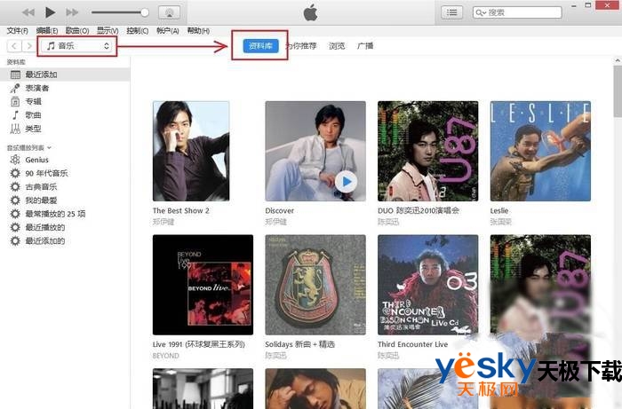Open the Solidays 新曲 + 精选 album cover
Screen dimensions: 622x409
315,285
